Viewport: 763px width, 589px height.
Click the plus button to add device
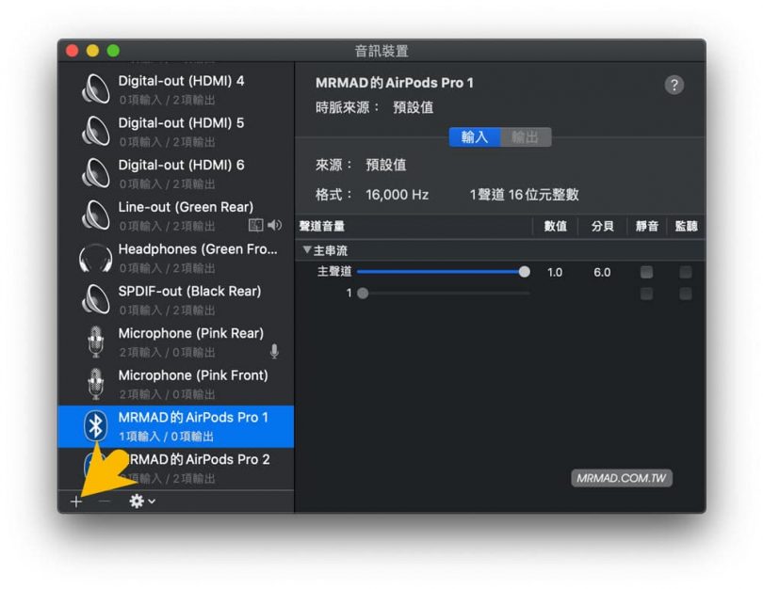(x=76, y=501)
